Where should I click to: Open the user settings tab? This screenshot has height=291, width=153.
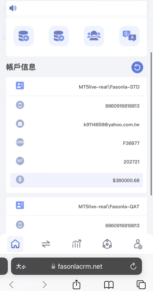coord(138,244)
